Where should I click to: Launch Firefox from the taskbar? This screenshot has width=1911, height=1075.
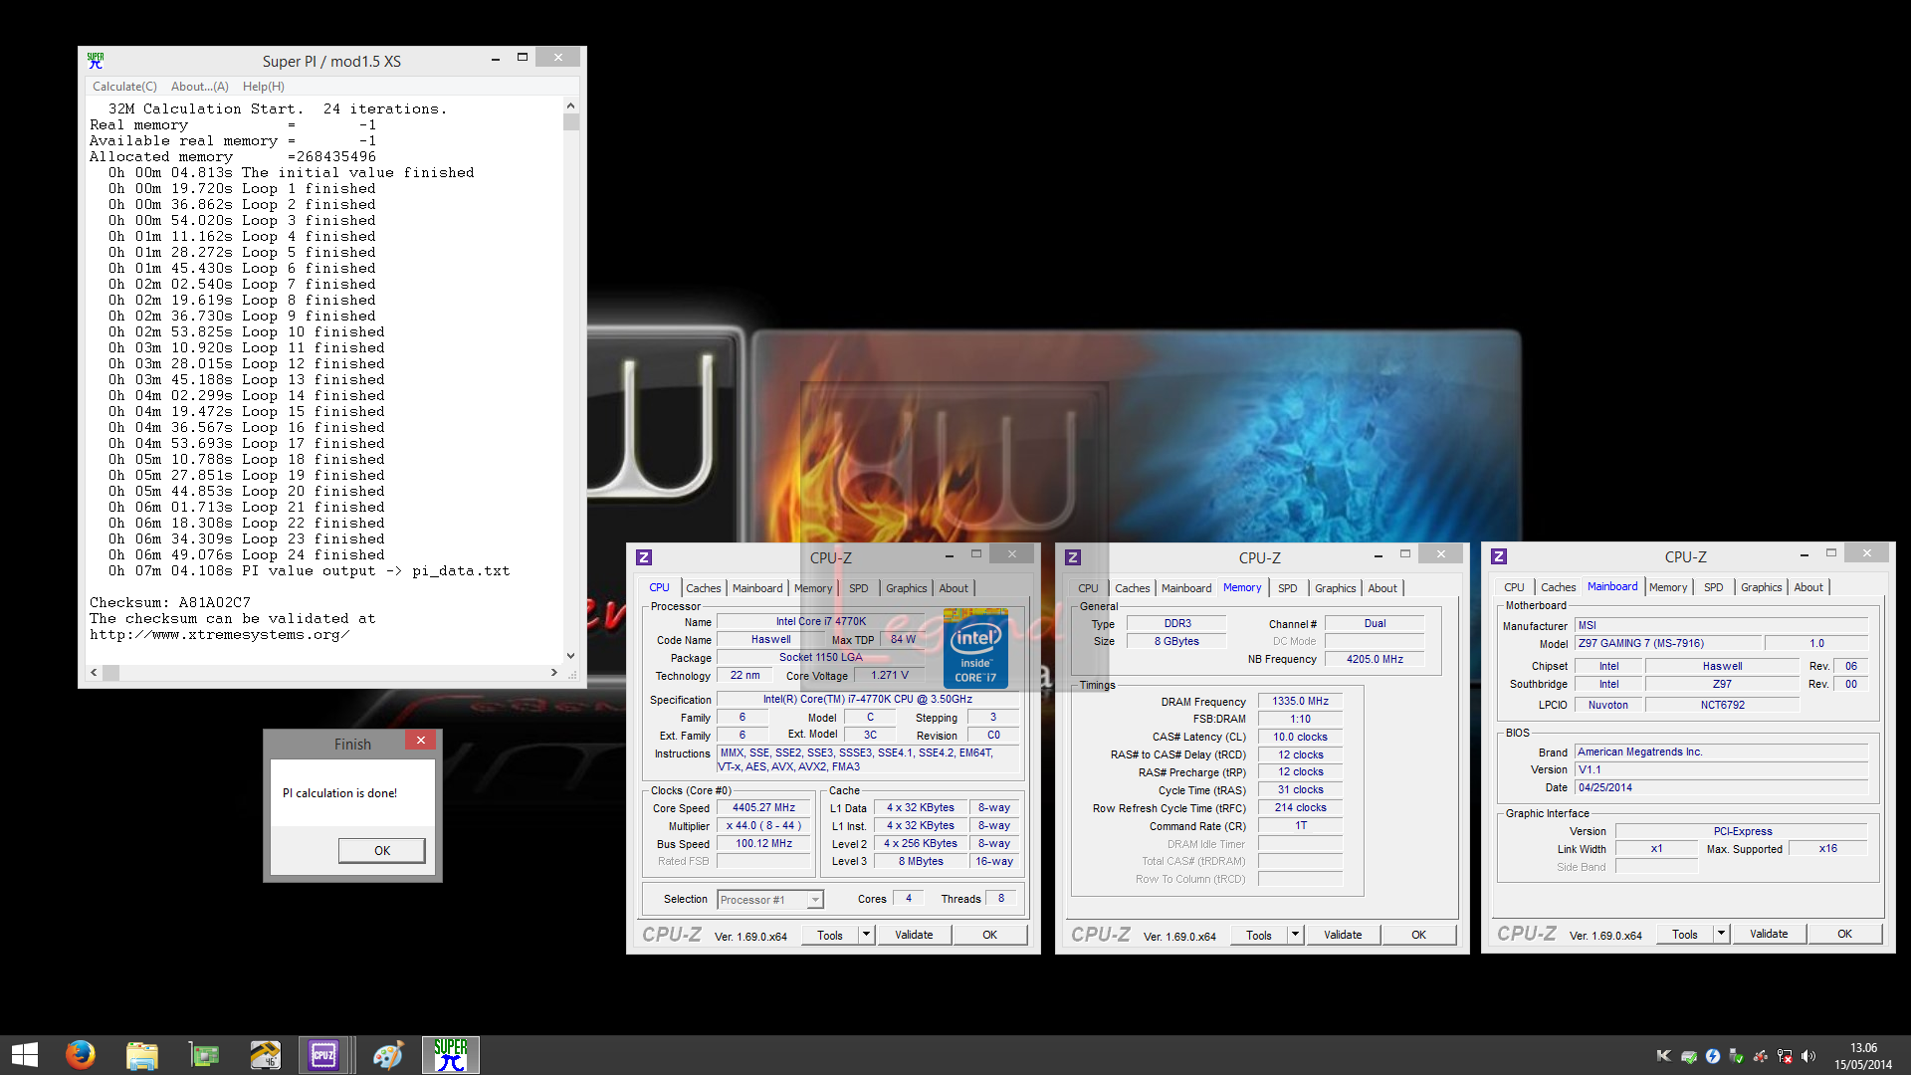click(80, 1054)
